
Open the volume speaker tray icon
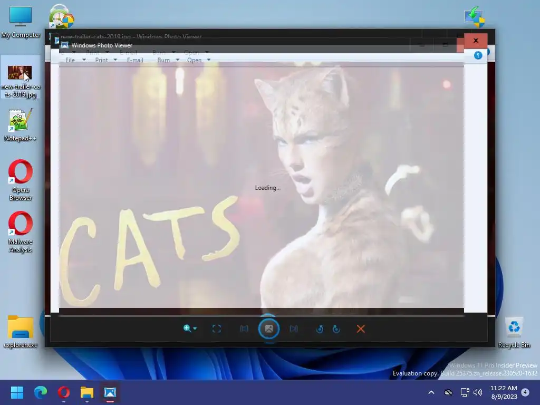pyautogui.click(x=478, y=392)
